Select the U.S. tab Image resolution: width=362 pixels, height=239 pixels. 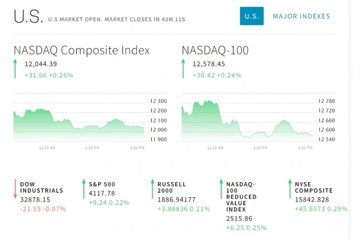(252, 16)
